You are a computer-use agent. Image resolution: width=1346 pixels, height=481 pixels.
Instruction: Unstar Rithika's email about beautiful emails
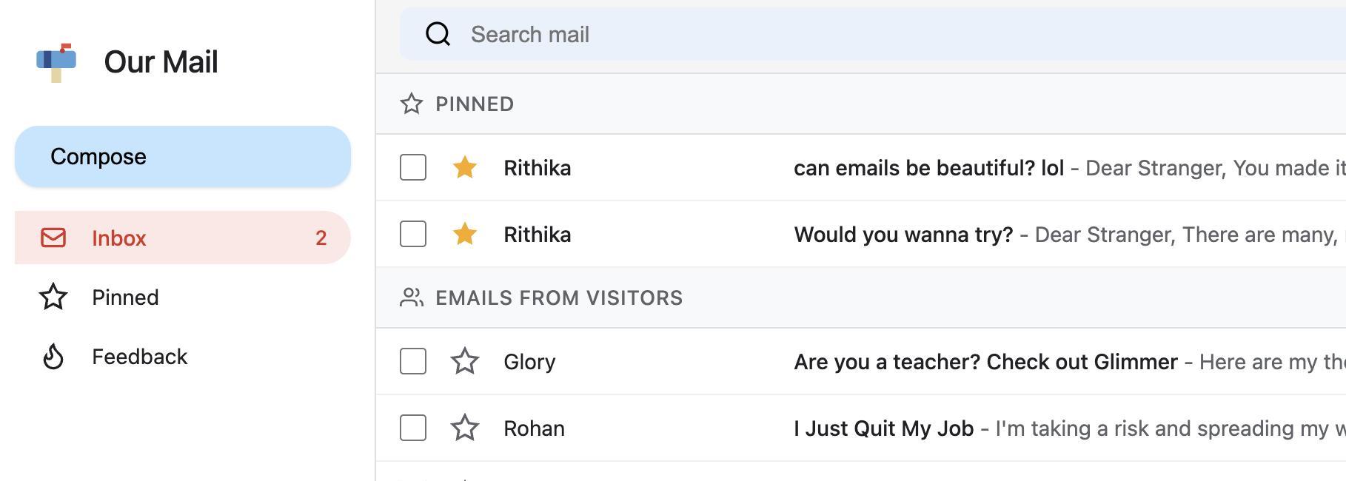466,168
